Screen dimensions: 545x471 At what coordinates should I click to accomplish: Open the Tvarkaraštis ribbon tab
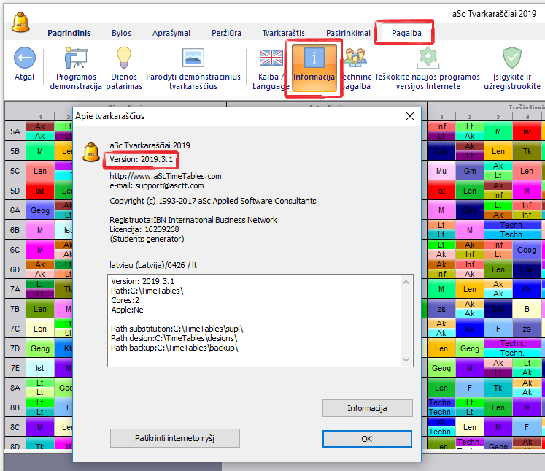[284, 33]
